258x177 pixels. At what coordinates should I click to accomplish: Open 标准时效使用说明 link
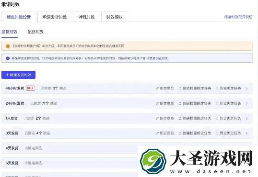tap(238, 17)
